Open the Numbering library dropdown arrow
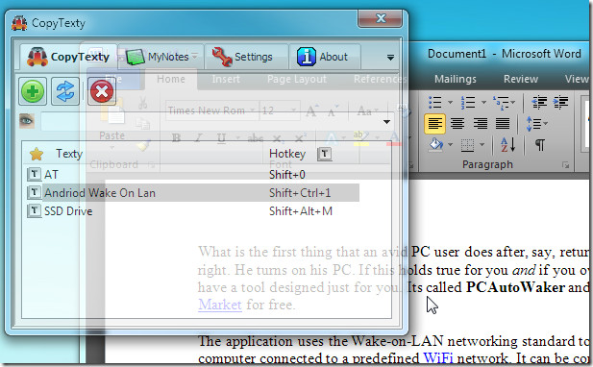Image resolution: width=593 pixels, height=367 pixels. 483,102
